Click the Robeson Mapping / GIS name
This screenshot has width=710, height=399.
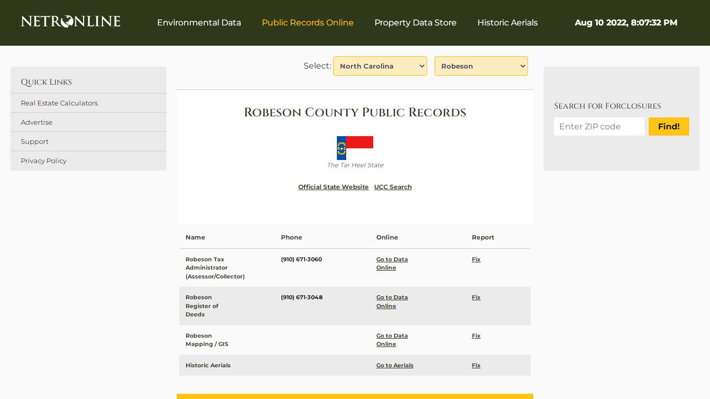tap(207, 340)
